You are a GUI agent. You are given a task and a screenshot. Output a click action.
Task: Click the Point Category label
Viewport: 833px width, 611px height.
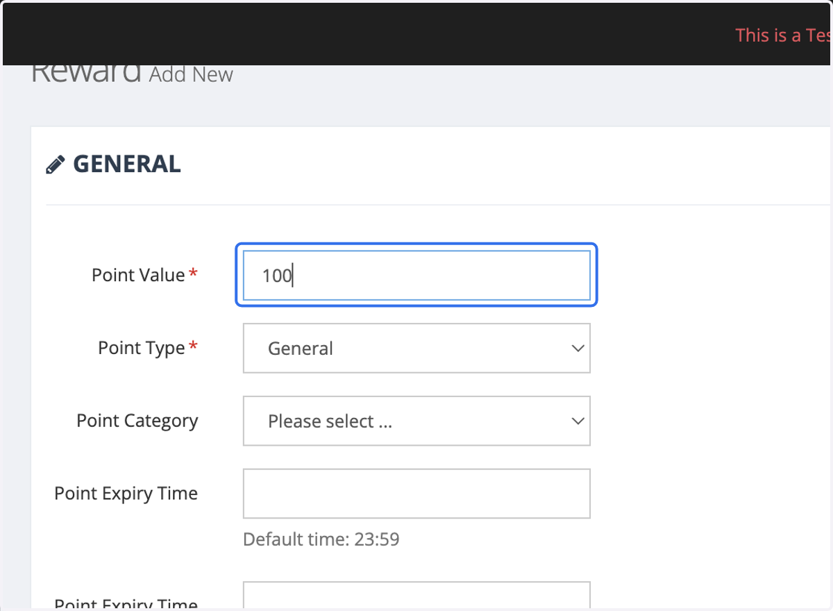[x=137, y=421]
